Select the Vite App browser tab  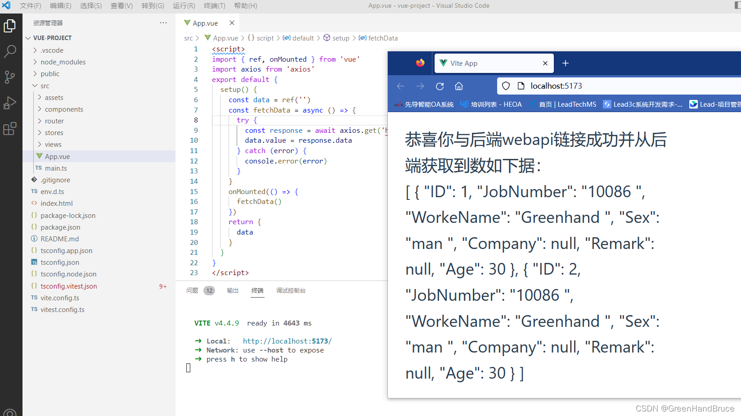point(494,63)
